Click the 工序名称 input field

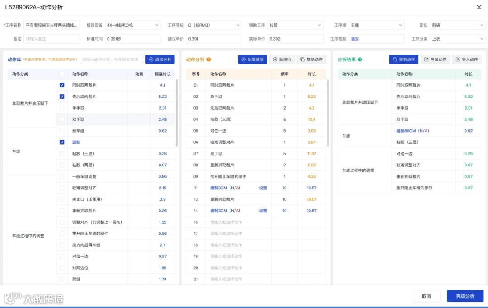click(x=52, y=25)
